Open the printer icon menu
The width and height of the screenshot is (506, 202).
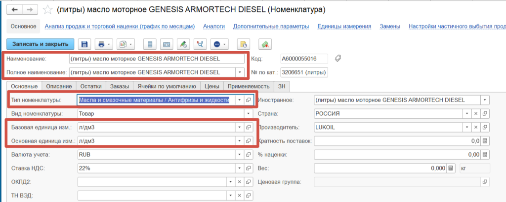tap(104, 44)
